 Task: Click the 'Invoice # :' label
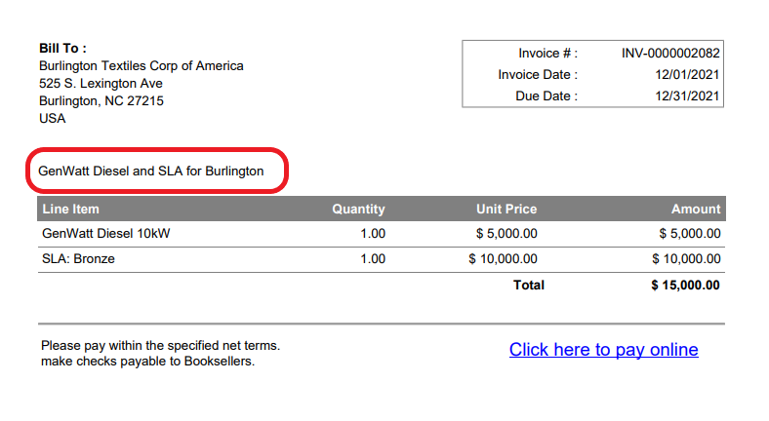(x=547, y=53)
